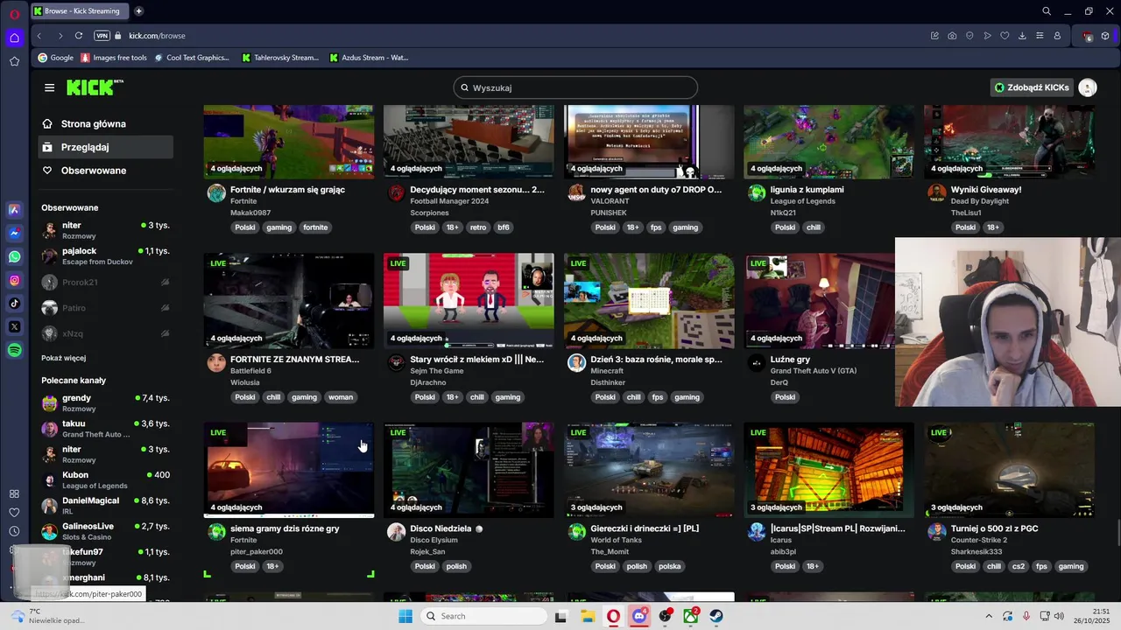Open World of Tanks Giereczki thumbnail

pos(649,470)
